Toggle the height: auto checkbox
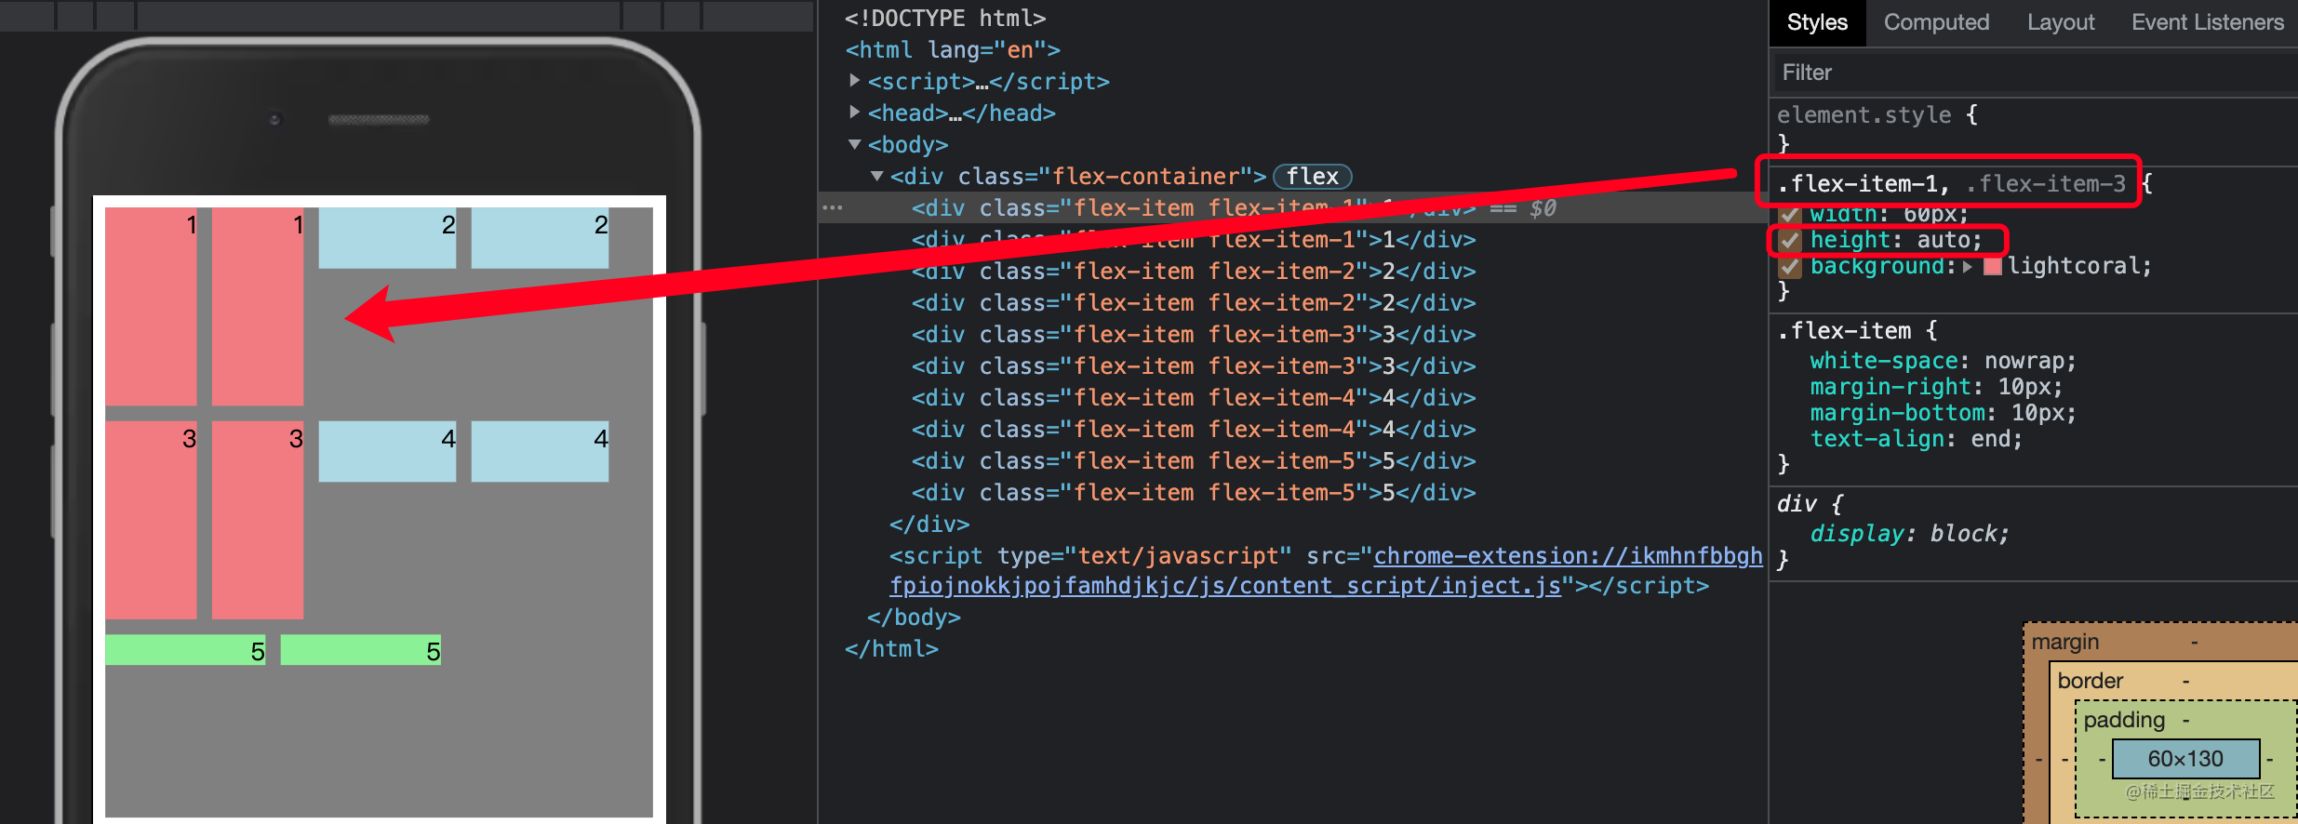Image resolution: width=2298 pixels, height=824 pixels. pos(1790,241)
